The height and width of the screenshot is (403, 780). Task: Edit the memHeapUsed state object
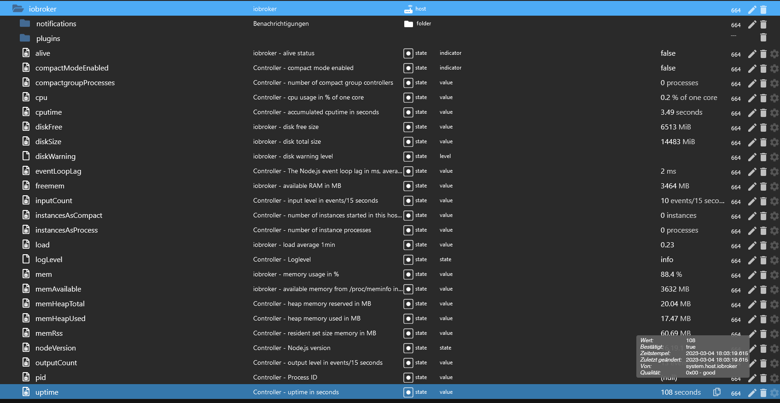point(752,319)
